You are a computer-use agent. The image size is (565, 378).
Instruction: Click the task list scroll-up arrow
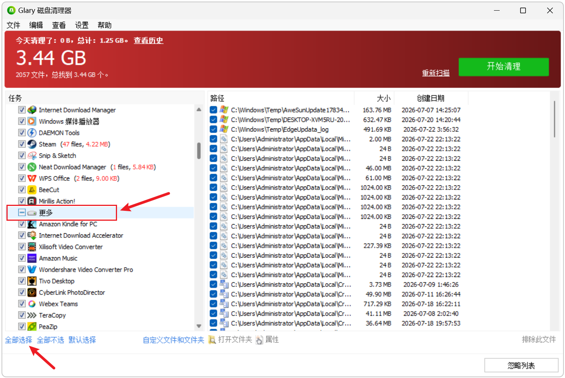click(x=199, y=109)
